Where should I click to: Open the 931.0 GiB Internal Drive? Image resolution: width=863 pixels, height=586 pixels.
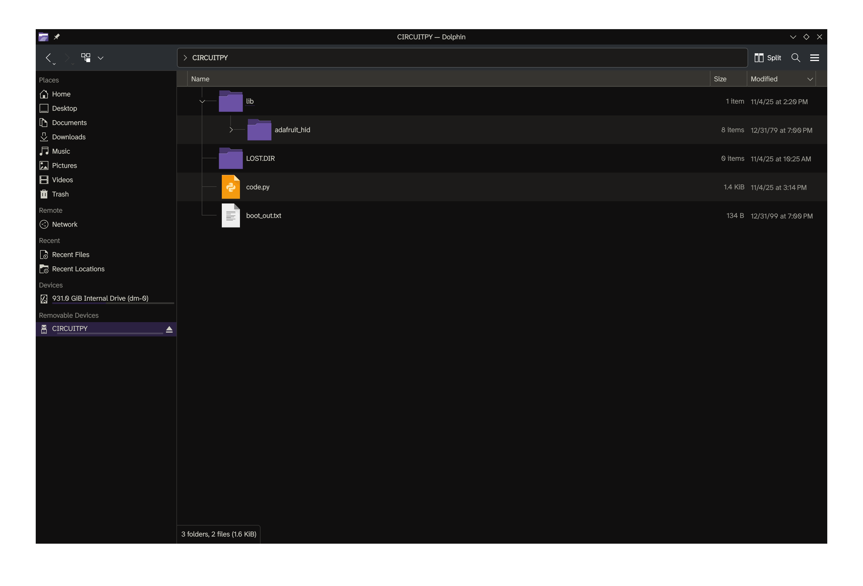(x=100, y=298)
